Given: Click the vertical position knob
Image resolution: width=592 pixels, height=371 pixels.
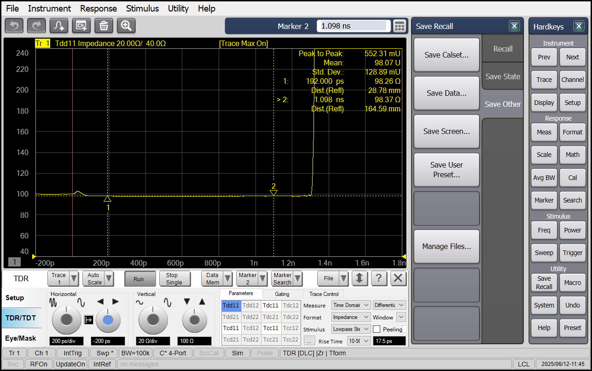Looking at the screenshot, I should point(194,320).
